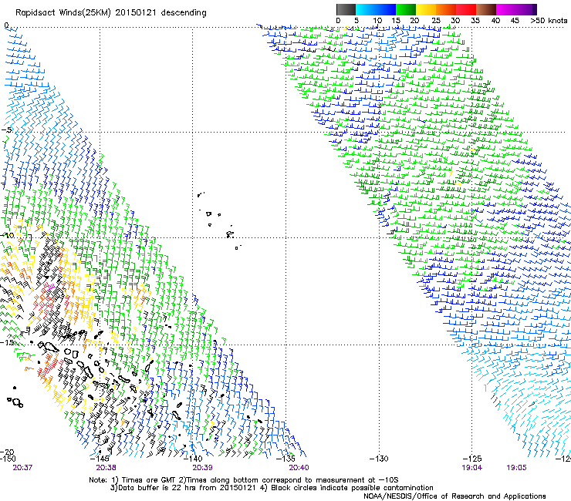
Task: Click the magenta-purple 40-50 knots legend segment
Action: click(x=516, y=9)
